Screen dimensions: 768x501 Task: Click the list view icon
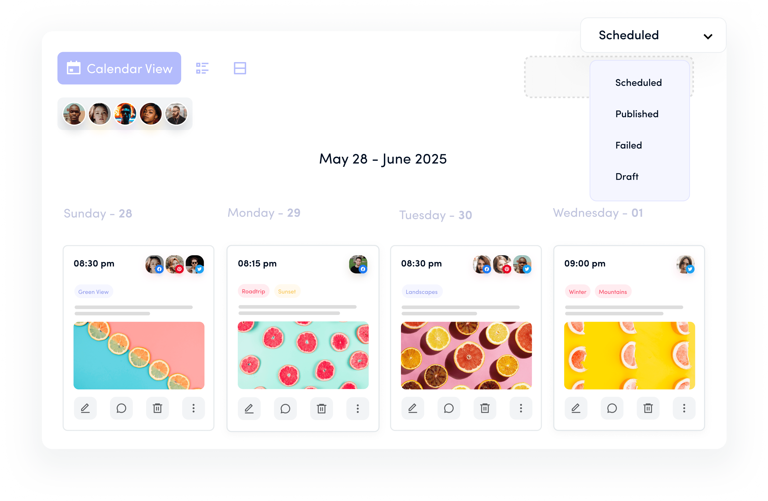point(203,68)
